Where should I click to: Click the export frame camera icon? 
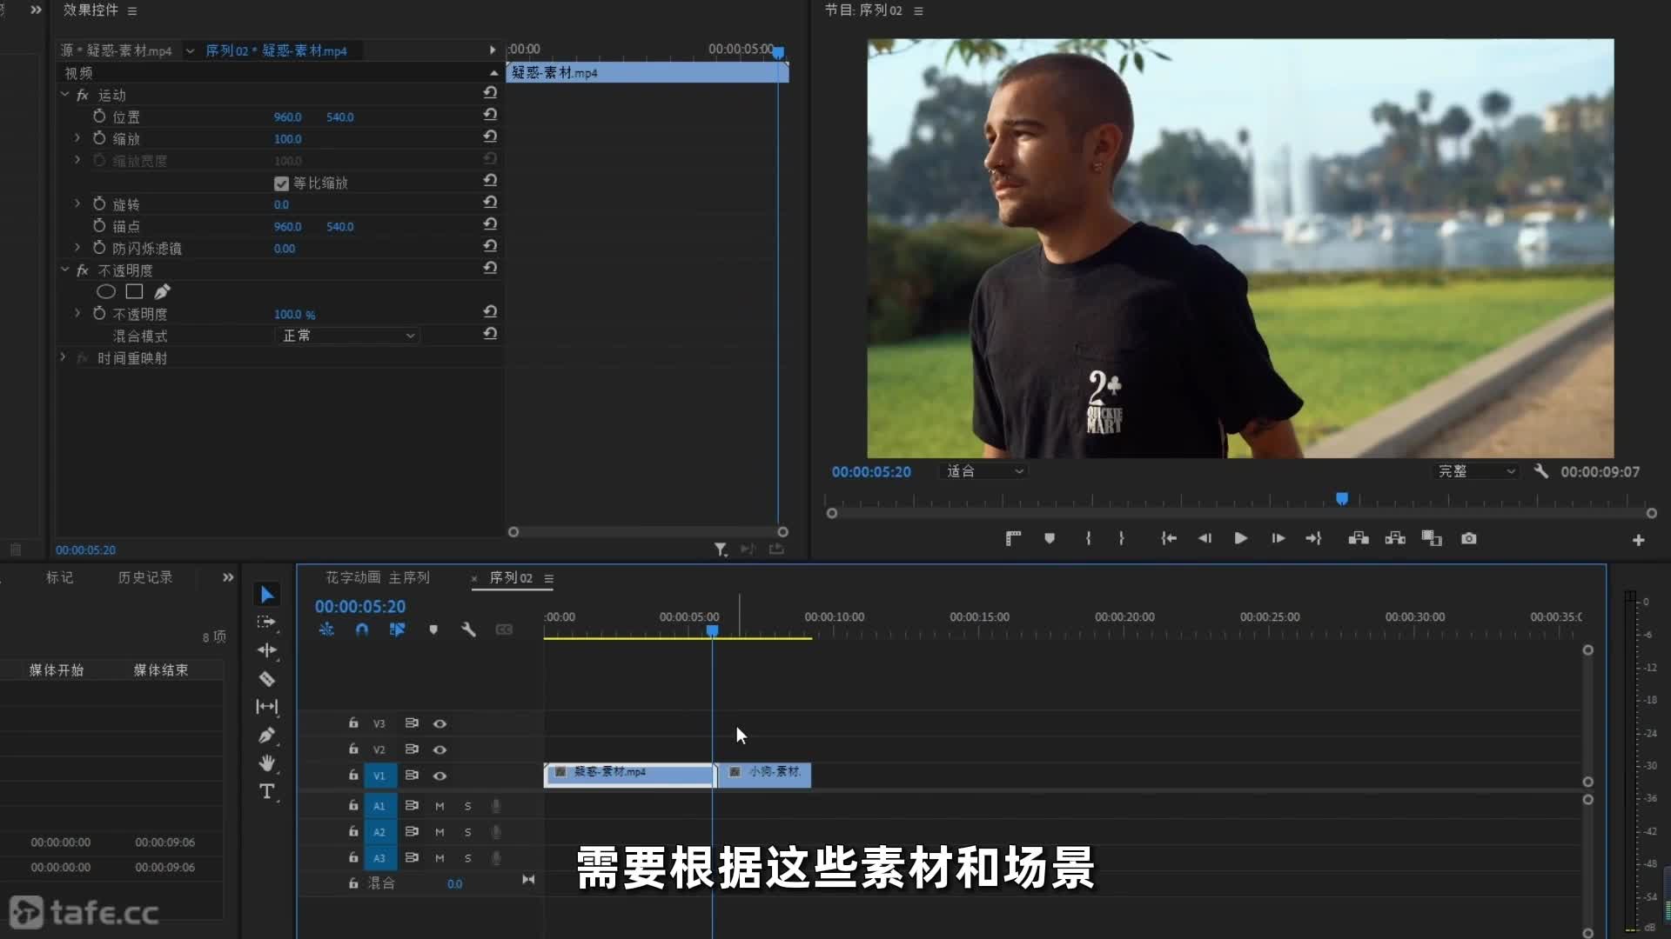point(1469,539)
